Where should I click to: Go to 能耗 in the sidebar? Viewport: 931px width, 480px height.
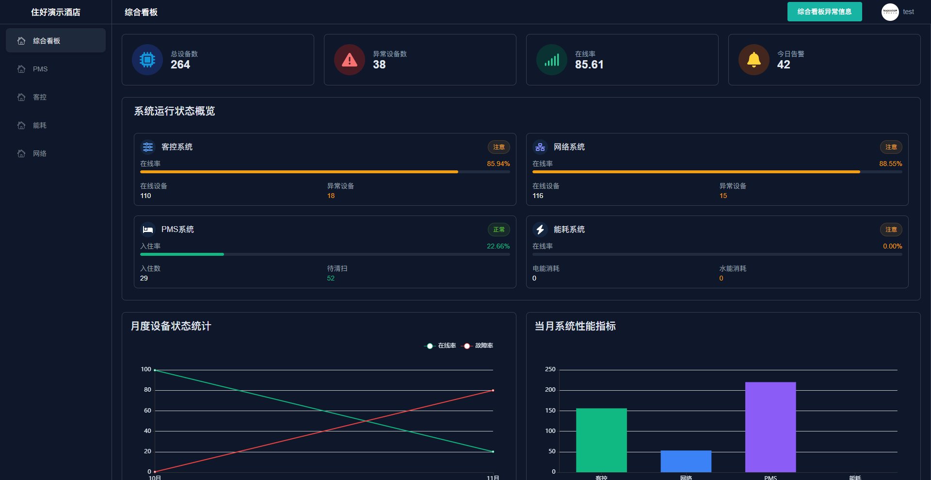(40, 125)
